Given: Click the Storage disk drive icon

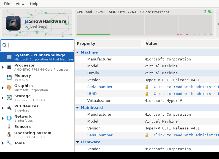Looking at the screenshot, I should click(9, 98).
